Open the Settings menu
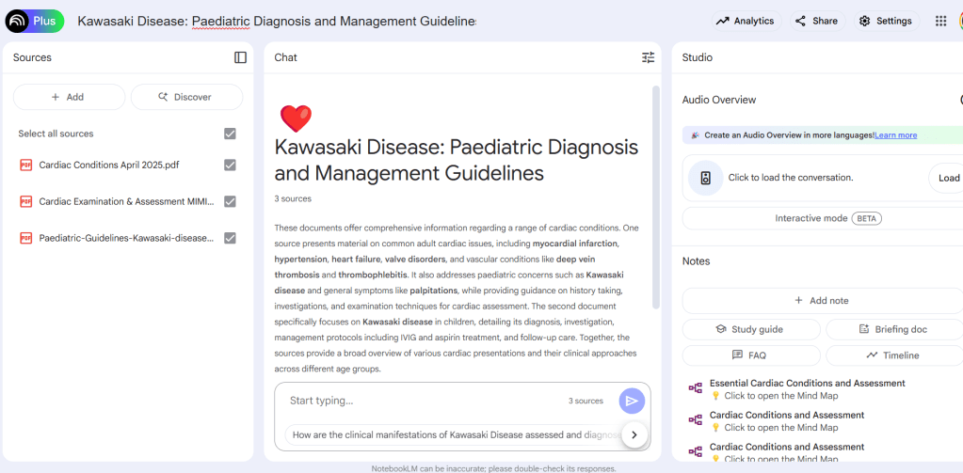This screenshot has width=963, height=473. tap(885, 21)
